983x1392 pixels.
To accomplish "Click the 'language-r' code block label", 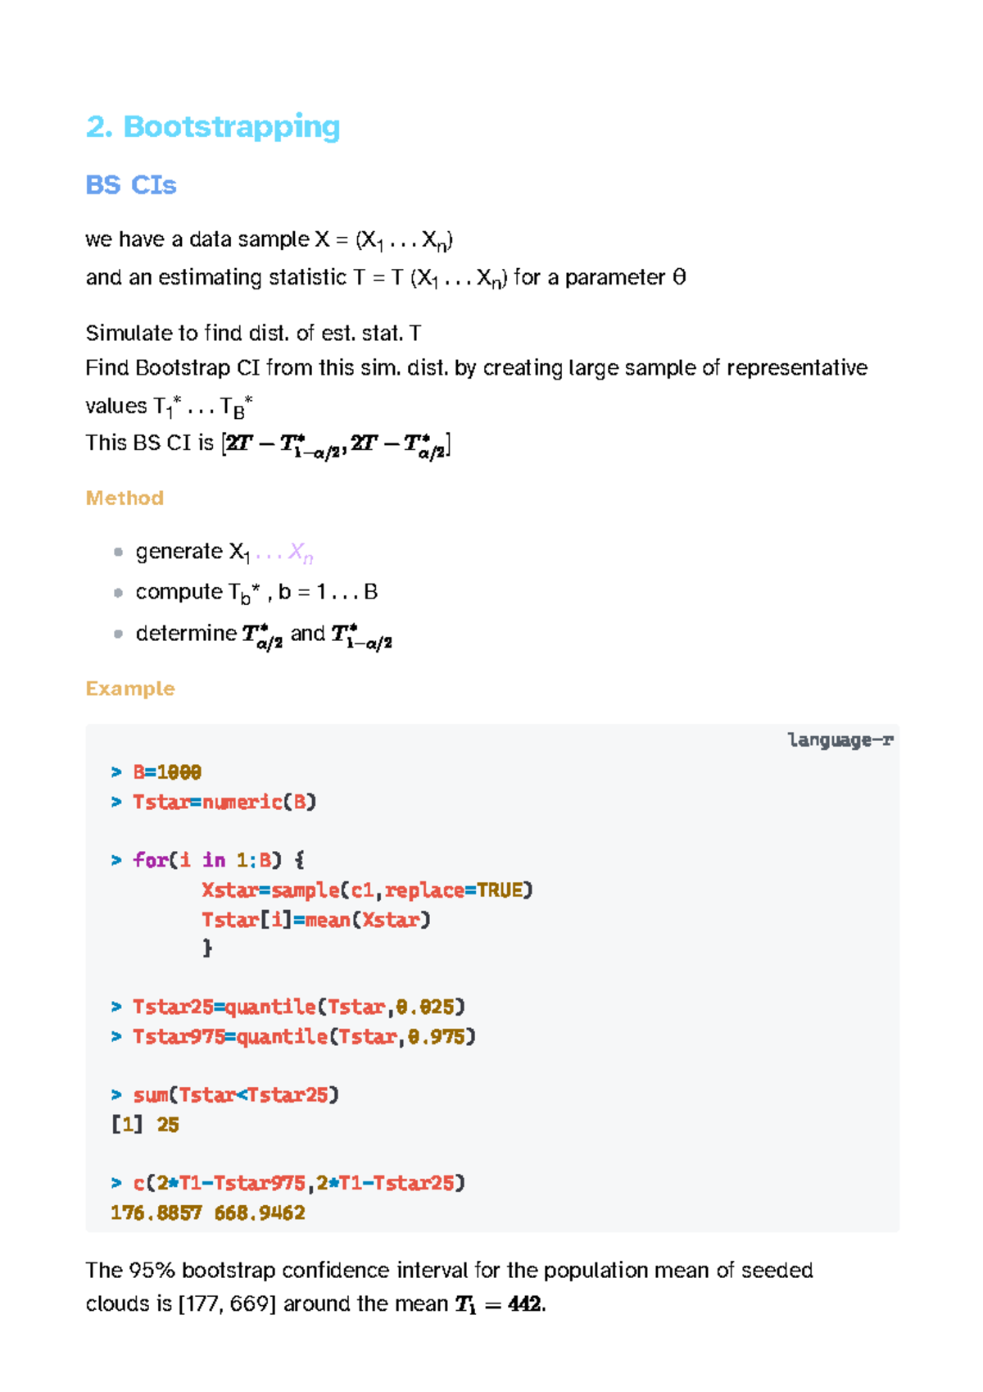I will 840,740.
